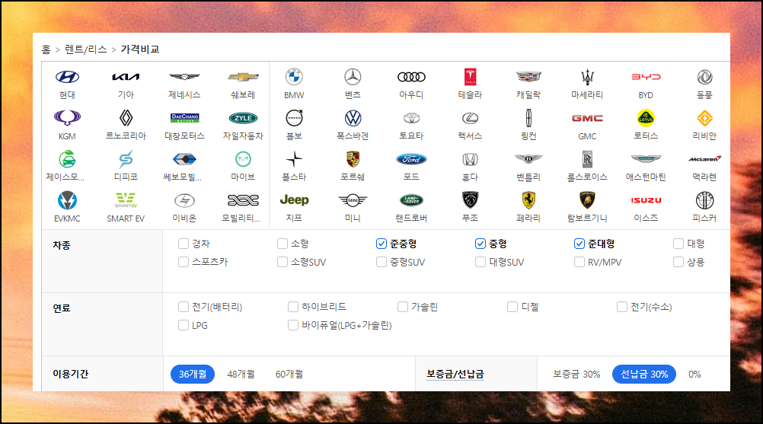Viewport: 763px width, 424px height.
Task: Select the 36개월 period button
Action: [193, 374]
